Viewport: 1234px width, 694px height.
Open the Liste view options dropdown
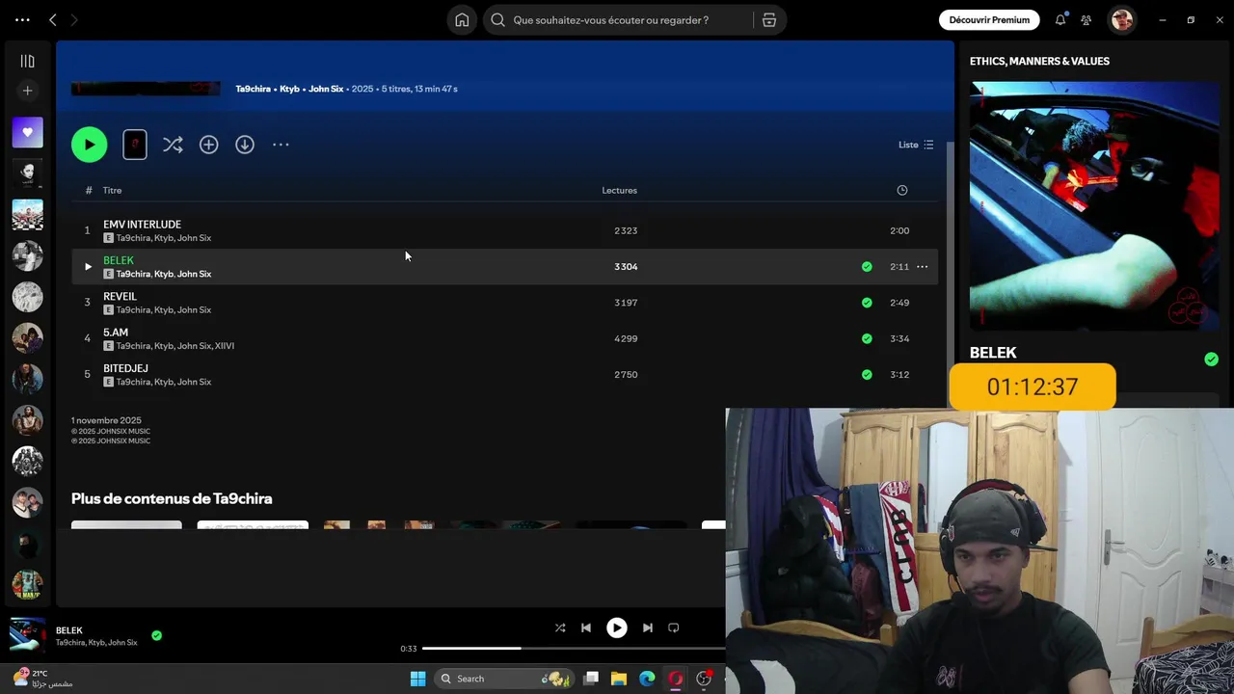point(916,145)
